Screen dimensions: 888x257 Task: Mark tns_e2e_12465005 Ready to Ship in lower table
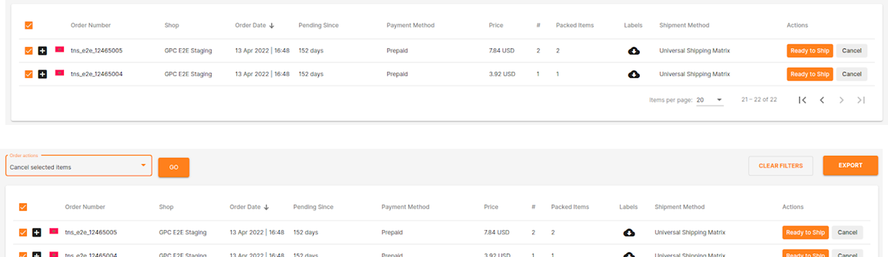[x=805, y=233]
